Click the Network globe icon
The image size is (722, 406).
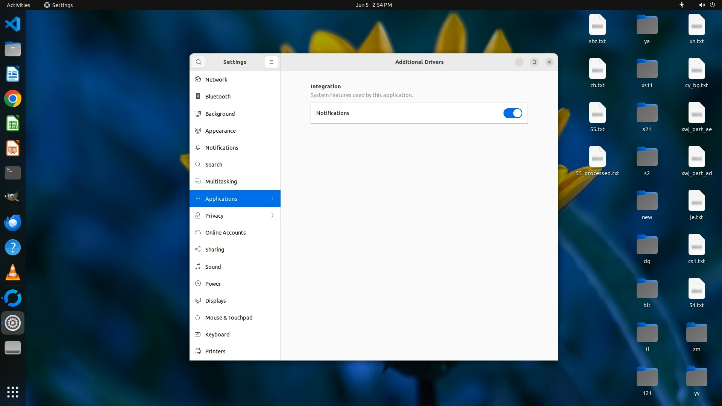click(198, 80)
